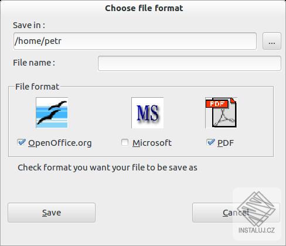Viewport: 286px width, 246px height.
Task: Click the "File format" group heading
Action: tap(37, 87)
